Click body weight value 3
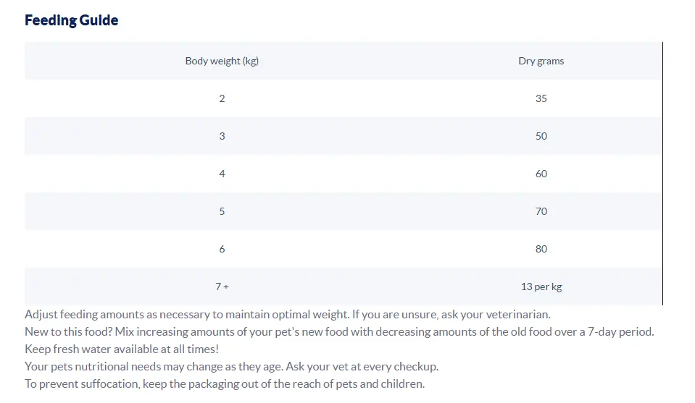The height and width of the screenshot is (403, 695). click(222, 136)
